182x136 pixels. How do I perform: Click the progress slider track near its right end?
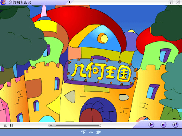tap(97, 125)
